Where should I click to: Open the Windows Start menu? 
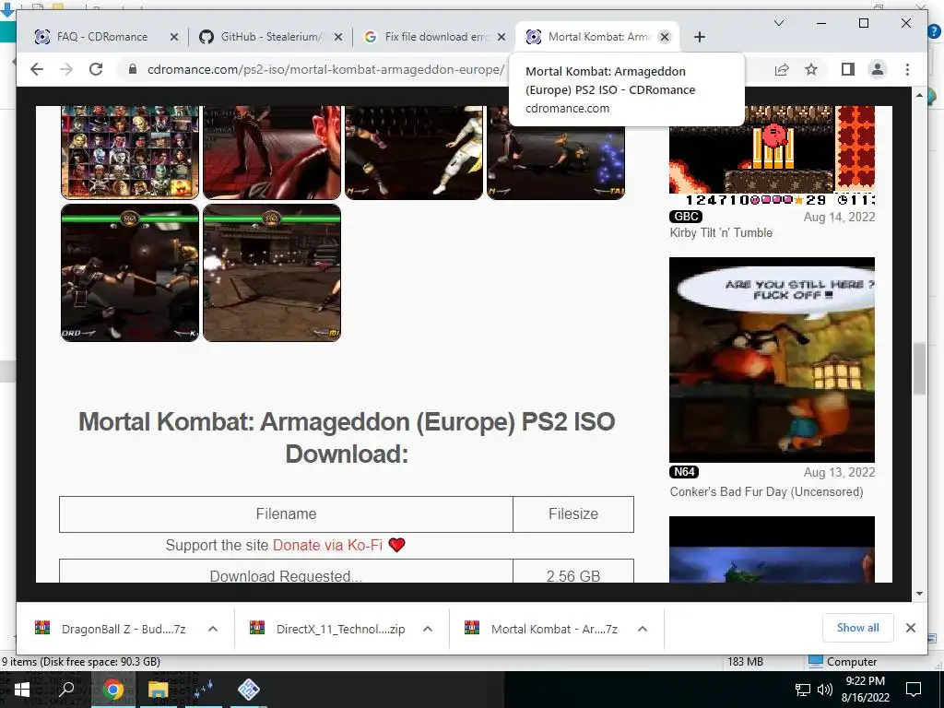click(x=22, y=690)
